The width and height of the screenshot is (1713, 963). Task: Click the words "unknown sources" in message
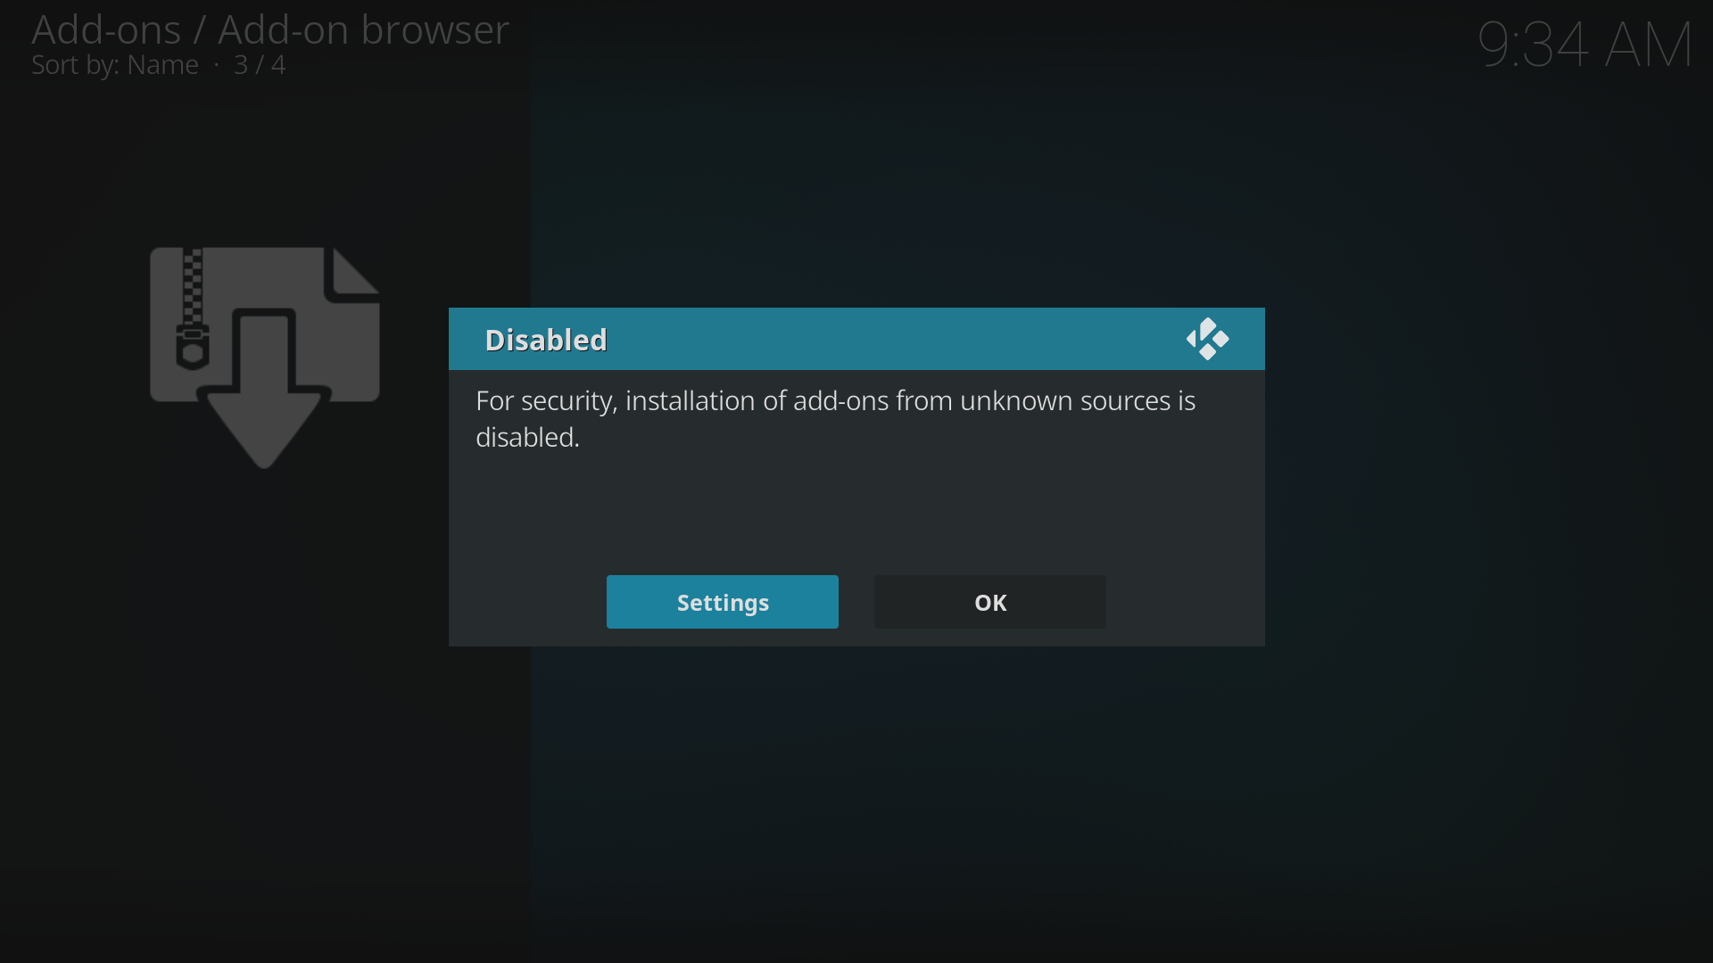pos(1016,401)
